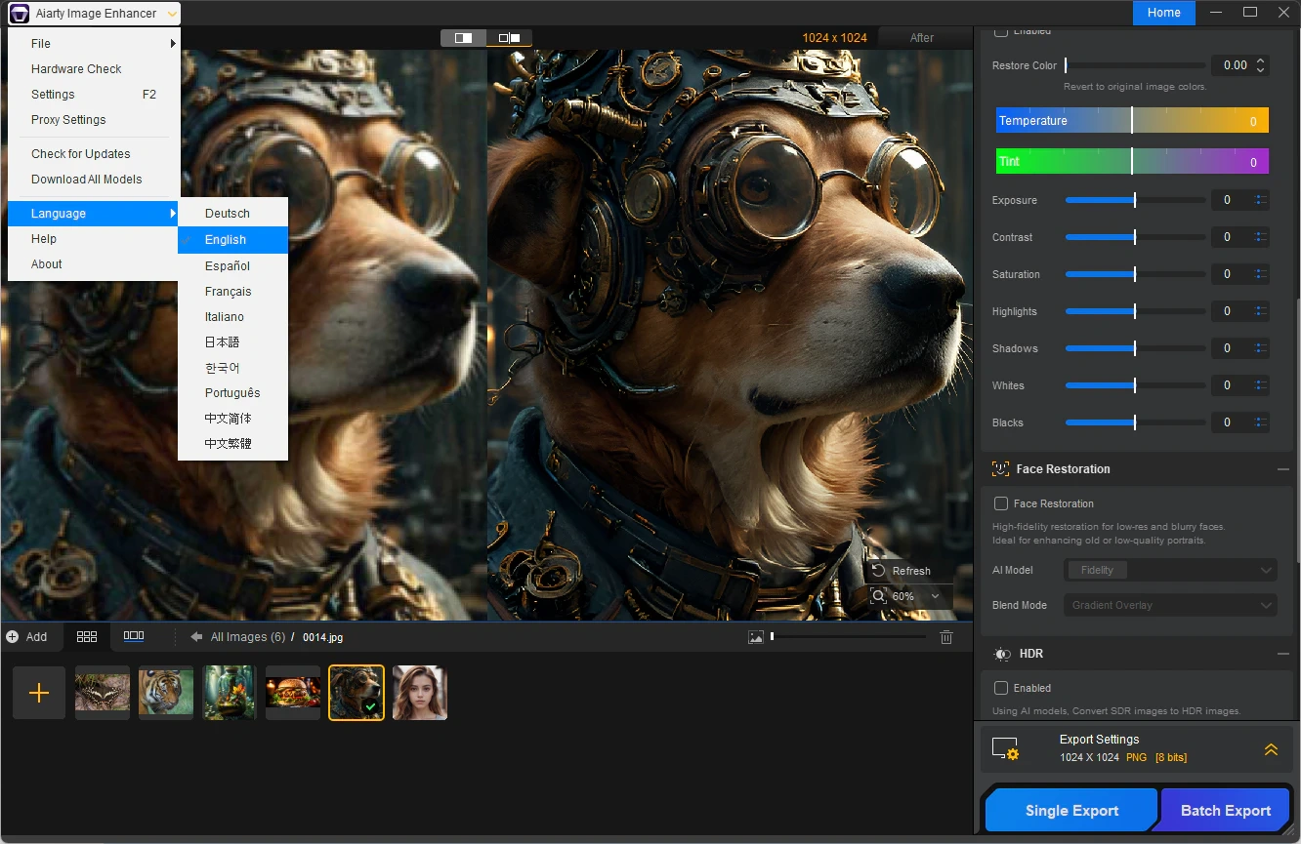
Task: Open Hardware Check from the menu
Action: click(x=76, y=69)
